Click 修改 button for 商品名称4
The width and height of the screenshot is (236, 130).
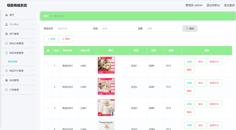click(x=201, y=125)
